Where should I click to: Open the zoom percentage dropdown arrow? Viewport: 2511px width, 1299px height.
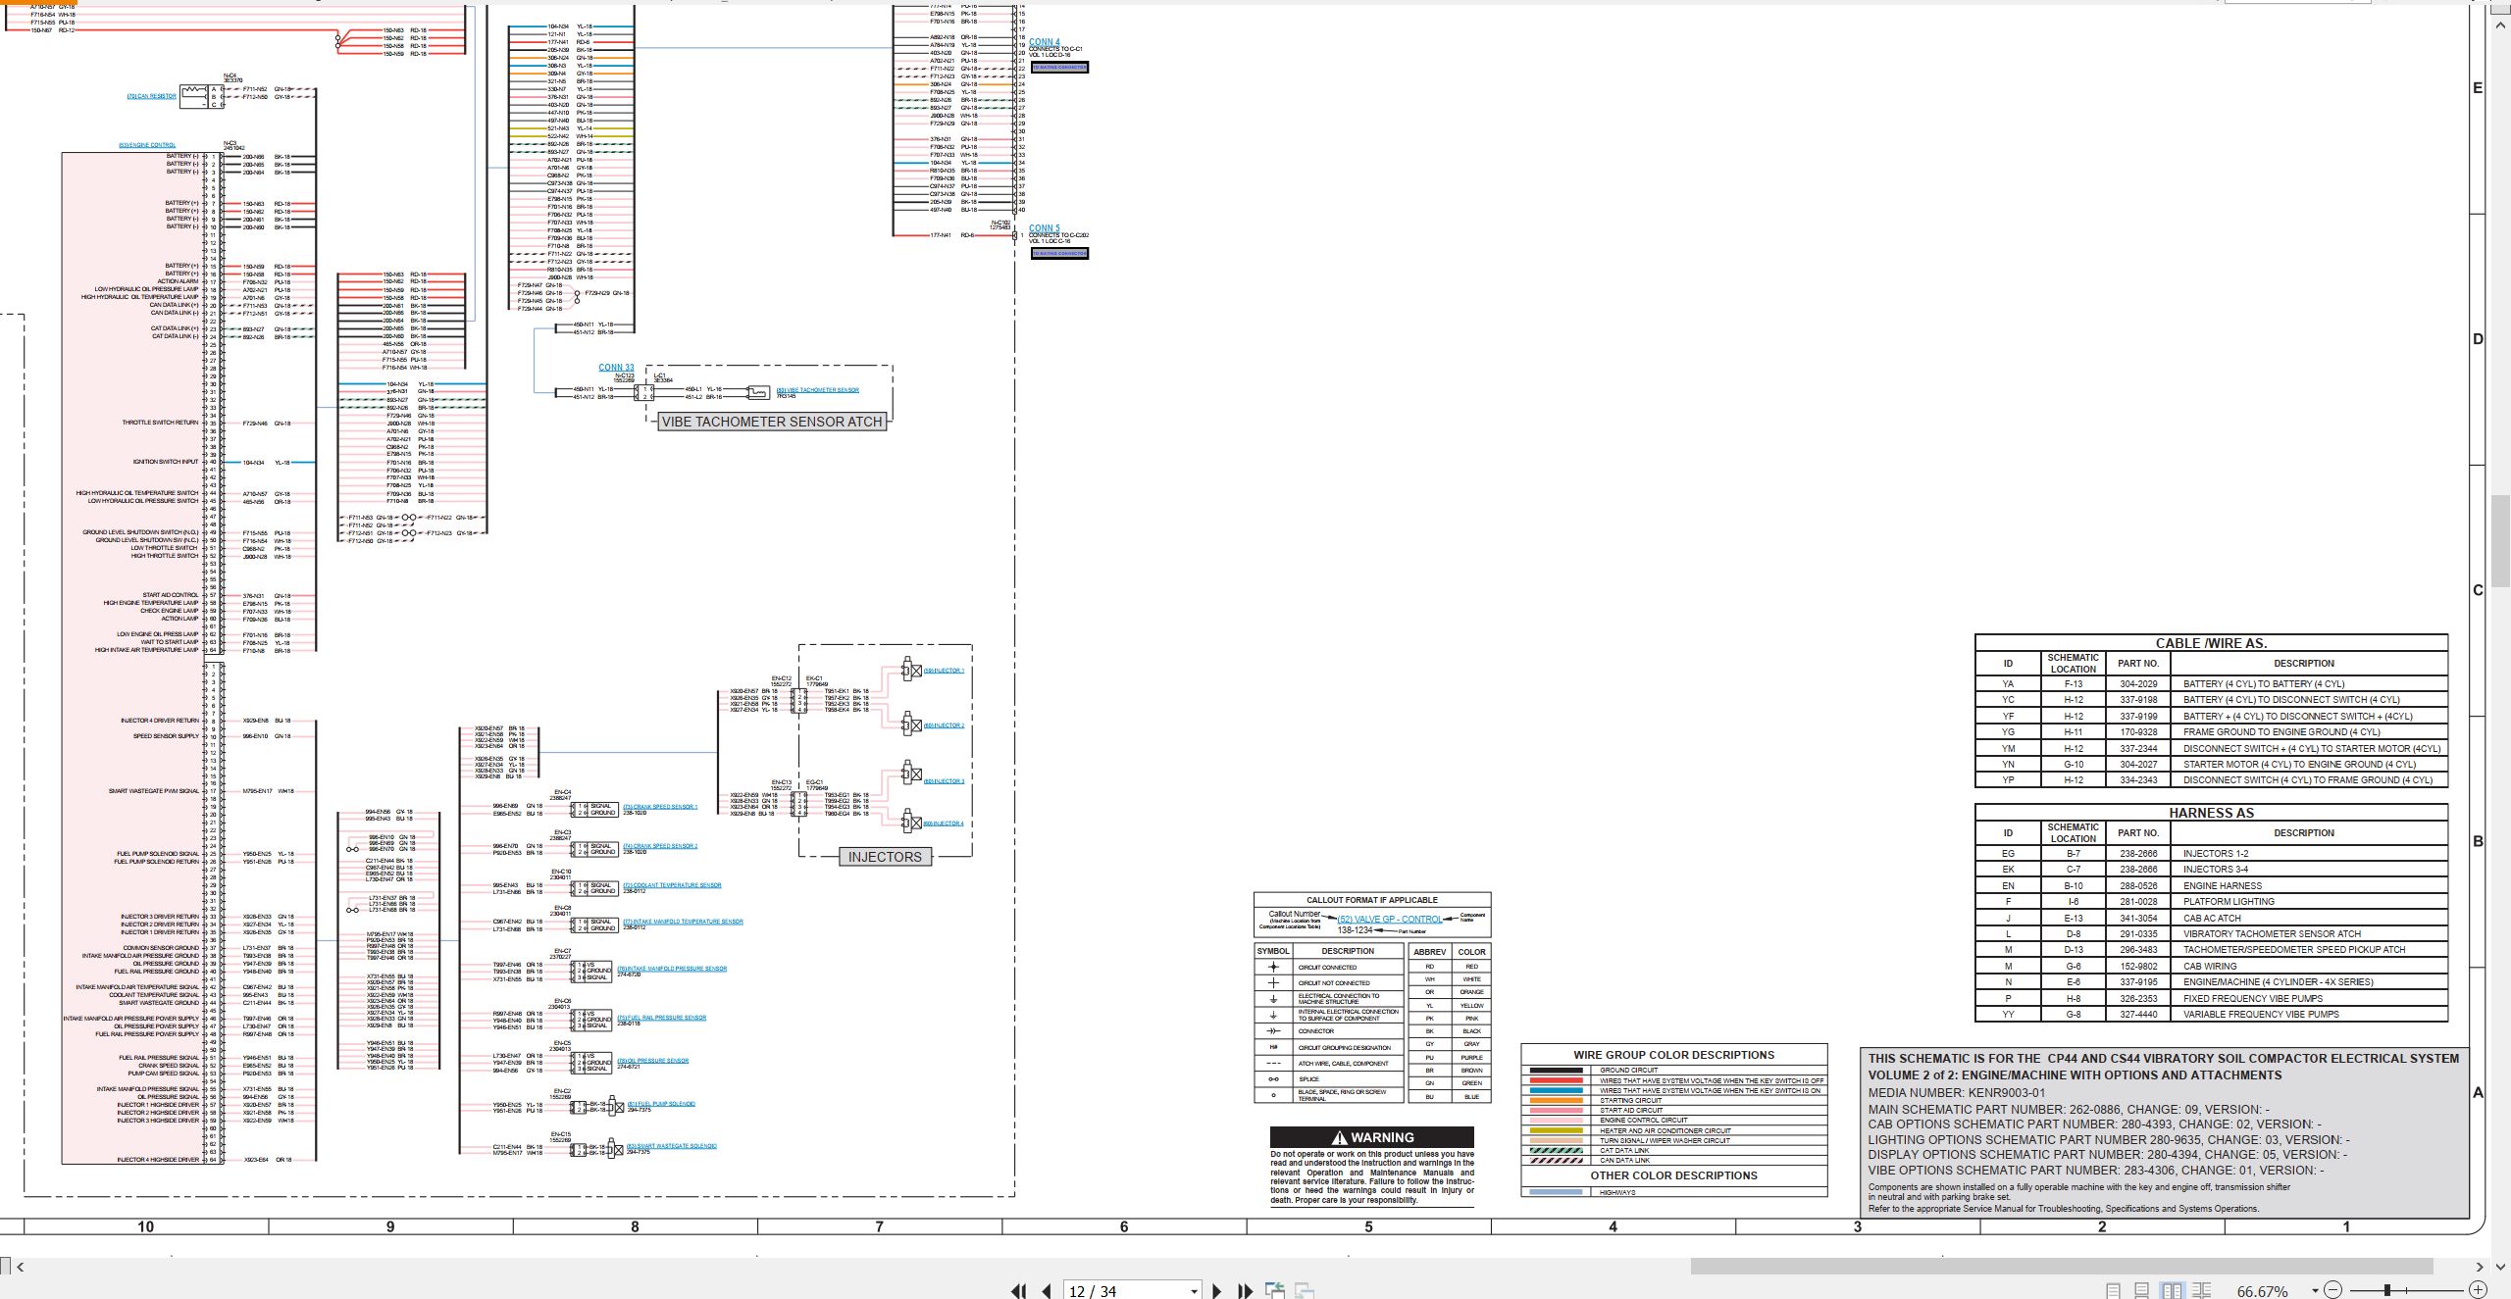(2315, 1290)
